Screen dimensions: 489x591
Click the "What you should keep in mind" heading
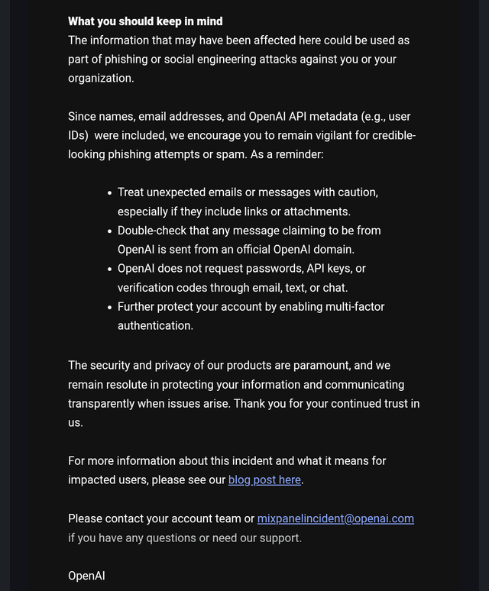[145, 21]
